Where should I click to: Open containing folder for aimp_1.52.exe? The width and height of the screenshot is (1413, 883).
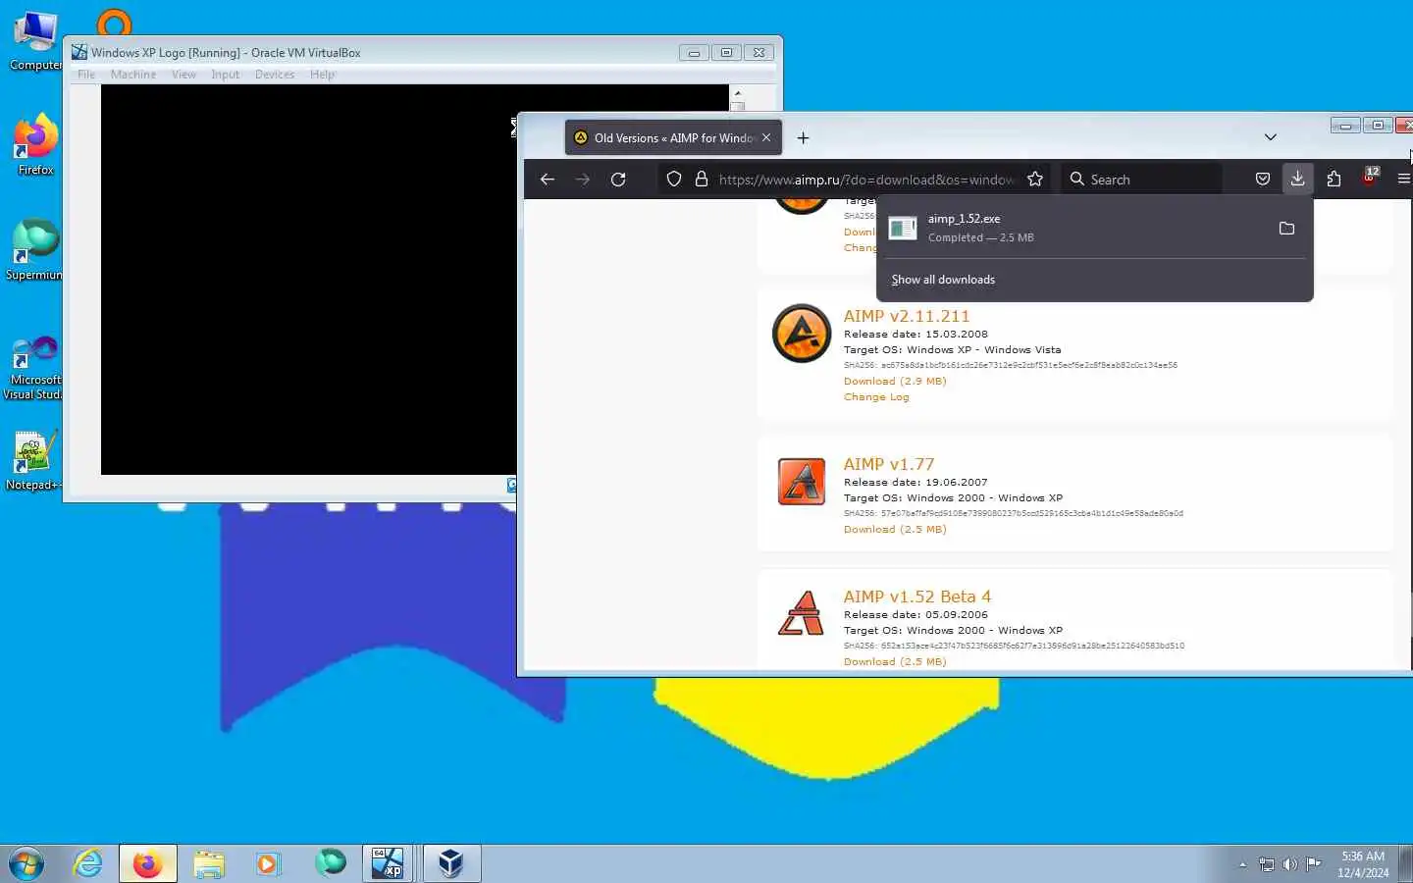pos(1286,229)
